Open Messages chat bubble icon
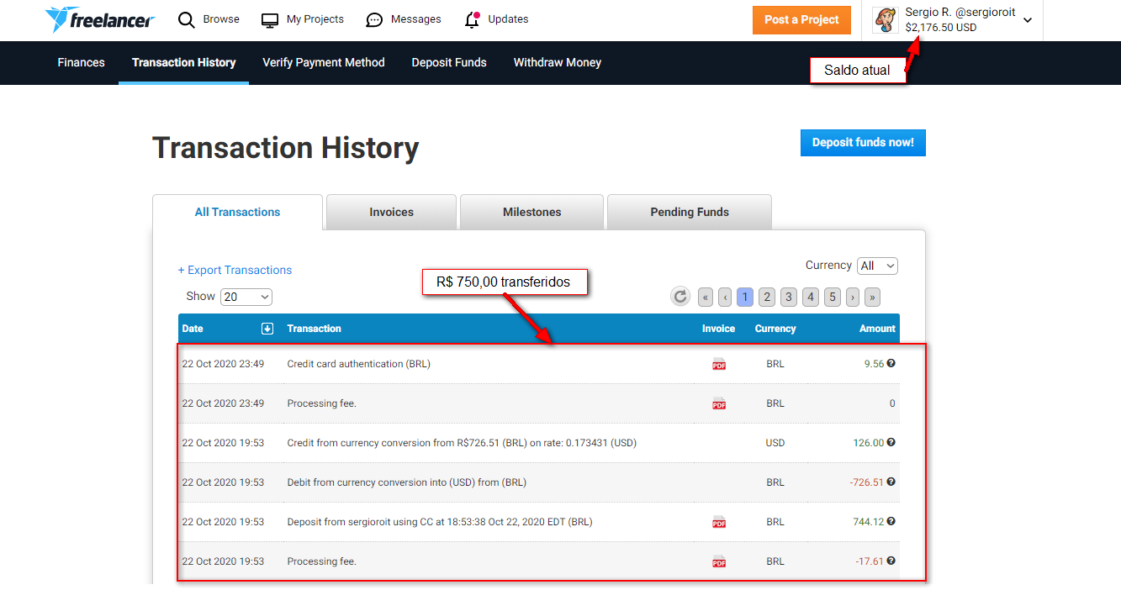The height and width of the screenshot is (590, 1121). (x=375, y=20)
